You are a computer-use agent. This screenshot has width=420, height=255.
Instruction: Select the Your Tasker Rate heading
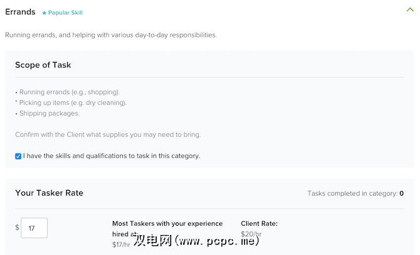coord(49,192)
